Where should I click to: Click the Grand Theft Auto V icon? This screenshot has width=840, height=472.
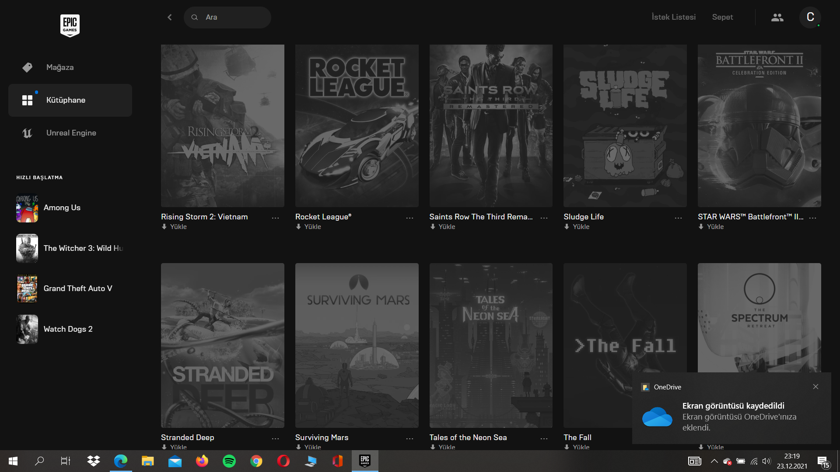point(27,288)
